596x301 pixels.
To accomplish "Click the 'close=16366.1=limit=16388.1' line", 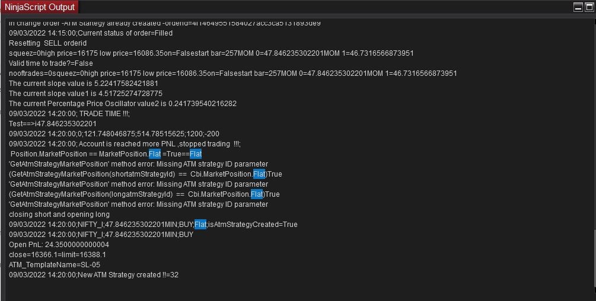I will pos(58,255).
